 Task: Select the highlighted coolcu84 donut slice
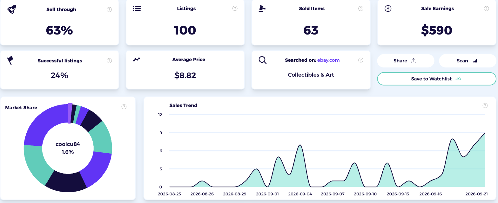[70, 113]
